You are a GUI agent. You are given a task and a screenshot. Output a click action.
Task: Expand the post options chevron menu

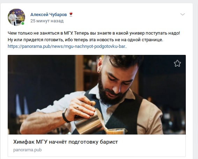click(x=183, y=14)
